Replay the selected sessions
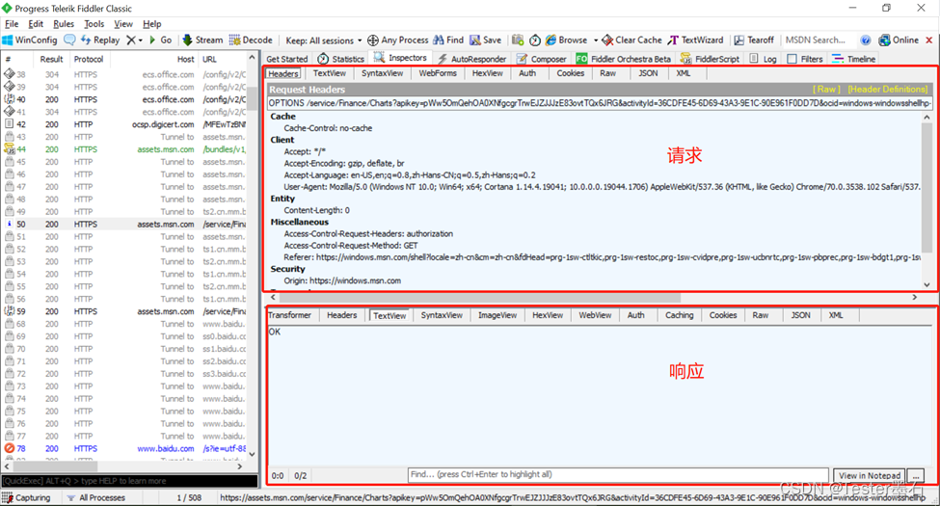Image resolution: width=940 pixels, height=506 pixels. (100, 40)
